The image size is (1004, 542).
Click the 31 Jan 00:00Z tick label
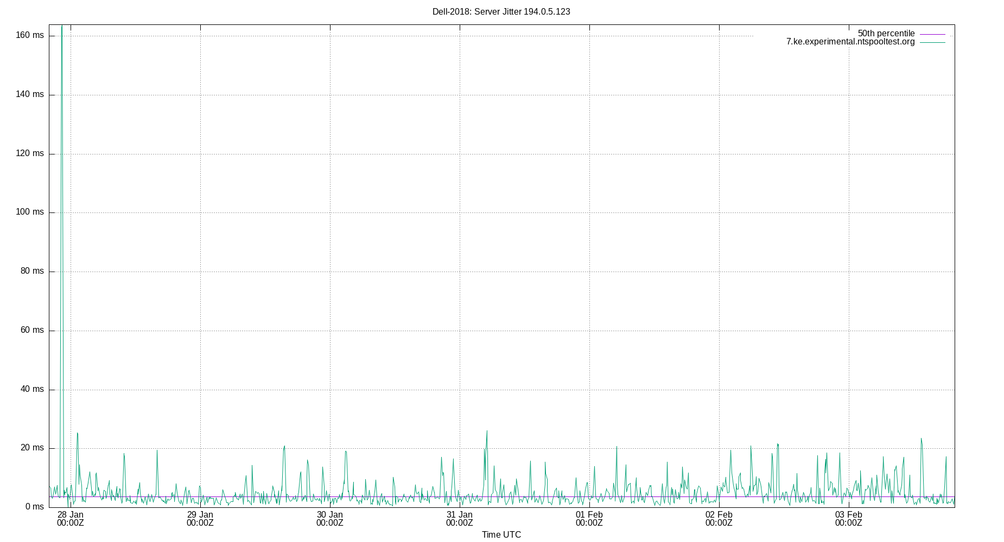click(x=459, y=519)
